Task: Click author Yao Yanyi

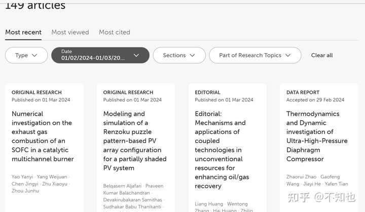Action: pos(23,176)
